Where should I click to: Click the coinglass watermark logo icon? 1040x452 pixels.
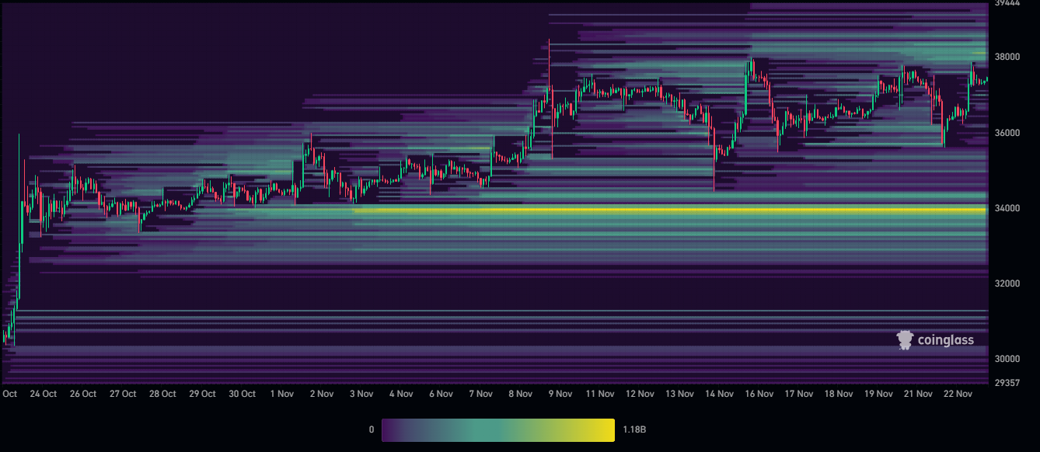905,339
